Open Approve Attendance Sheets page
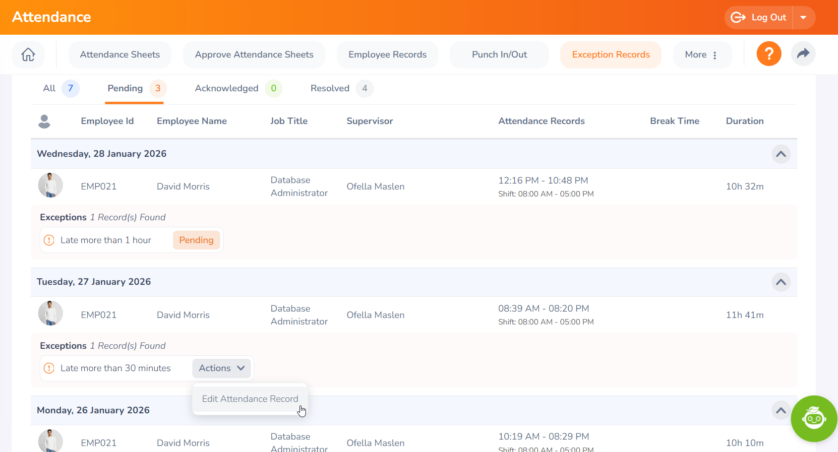The height and width of the screenshot is (452, 838). (x=254, y=55)
